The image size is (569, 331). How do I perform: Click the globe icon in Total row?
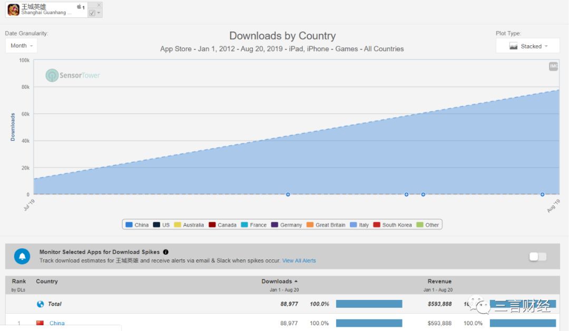click(41, 304)
